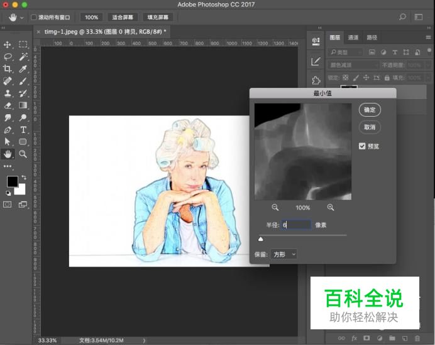Click the 适合屏幕 Fit Screen button
Image resolution: width=435 pixels, height=345 pixels.
point(123,18)
